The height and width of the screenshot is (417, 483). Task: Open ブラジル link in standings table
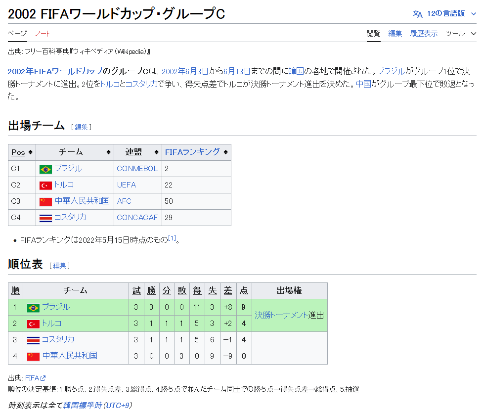(x=56, y=307)
